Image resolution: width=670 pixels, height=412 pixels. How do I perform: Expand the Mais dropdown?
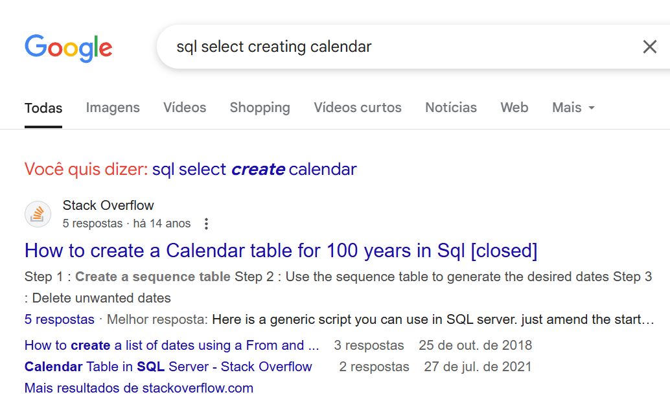pos(573,108)
